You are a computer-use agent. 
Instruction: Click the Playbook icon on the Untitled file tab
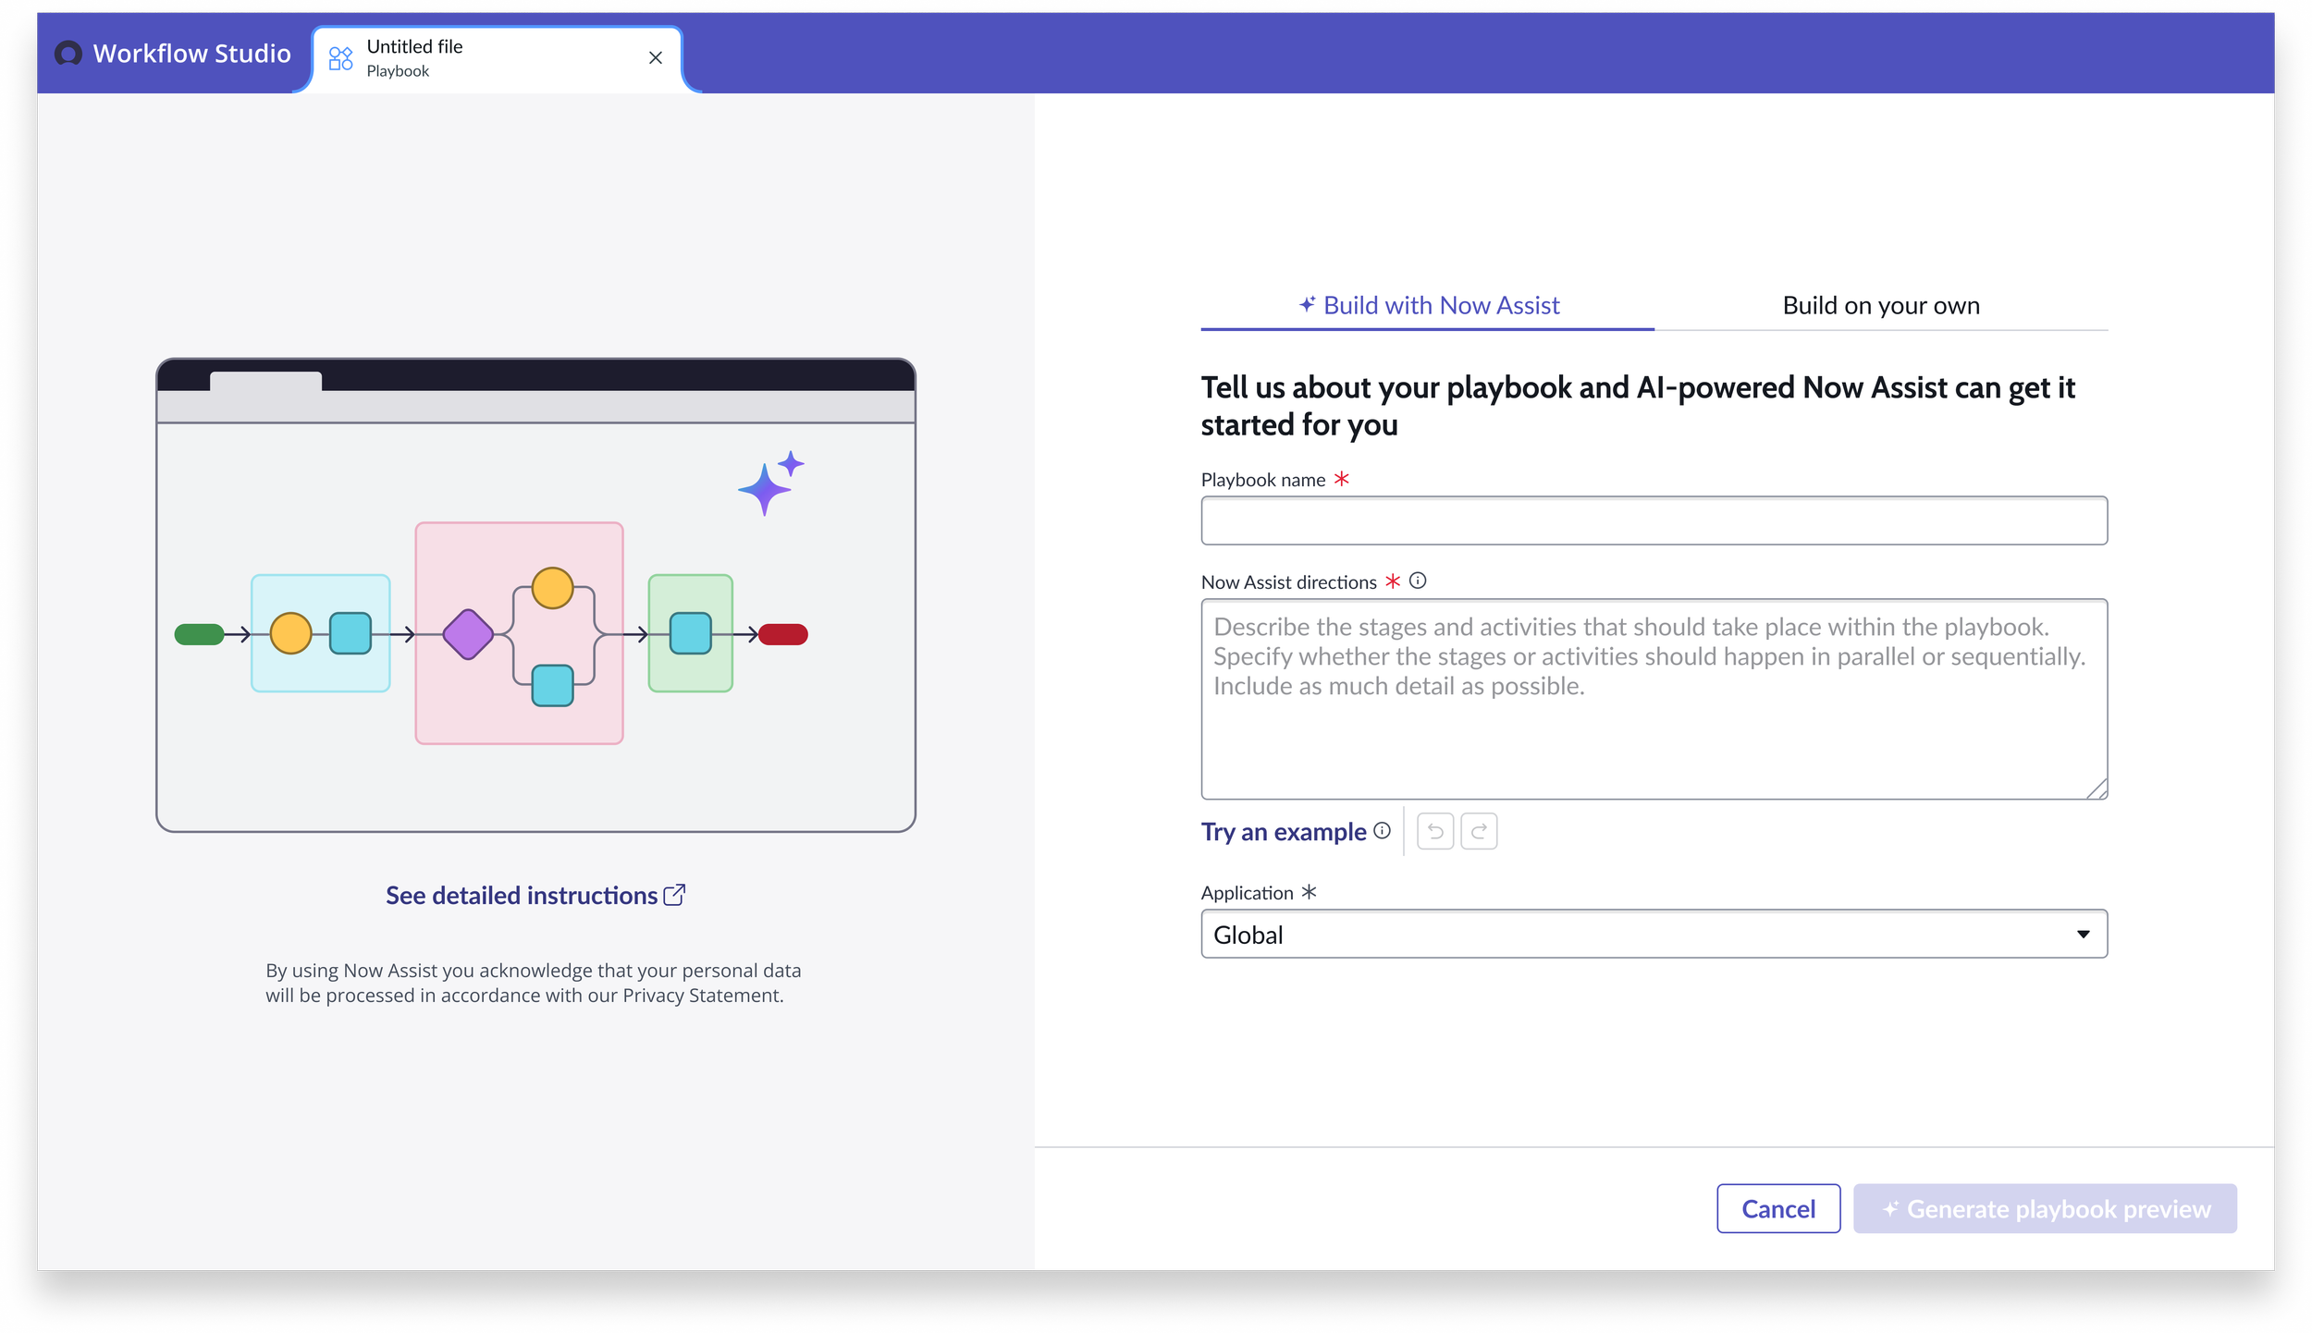pos(340,57)
